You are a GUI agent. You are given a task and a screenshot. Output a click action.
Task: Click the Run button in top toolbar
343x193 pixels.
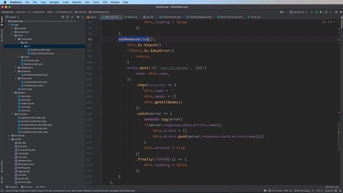(x=312, y=12)
